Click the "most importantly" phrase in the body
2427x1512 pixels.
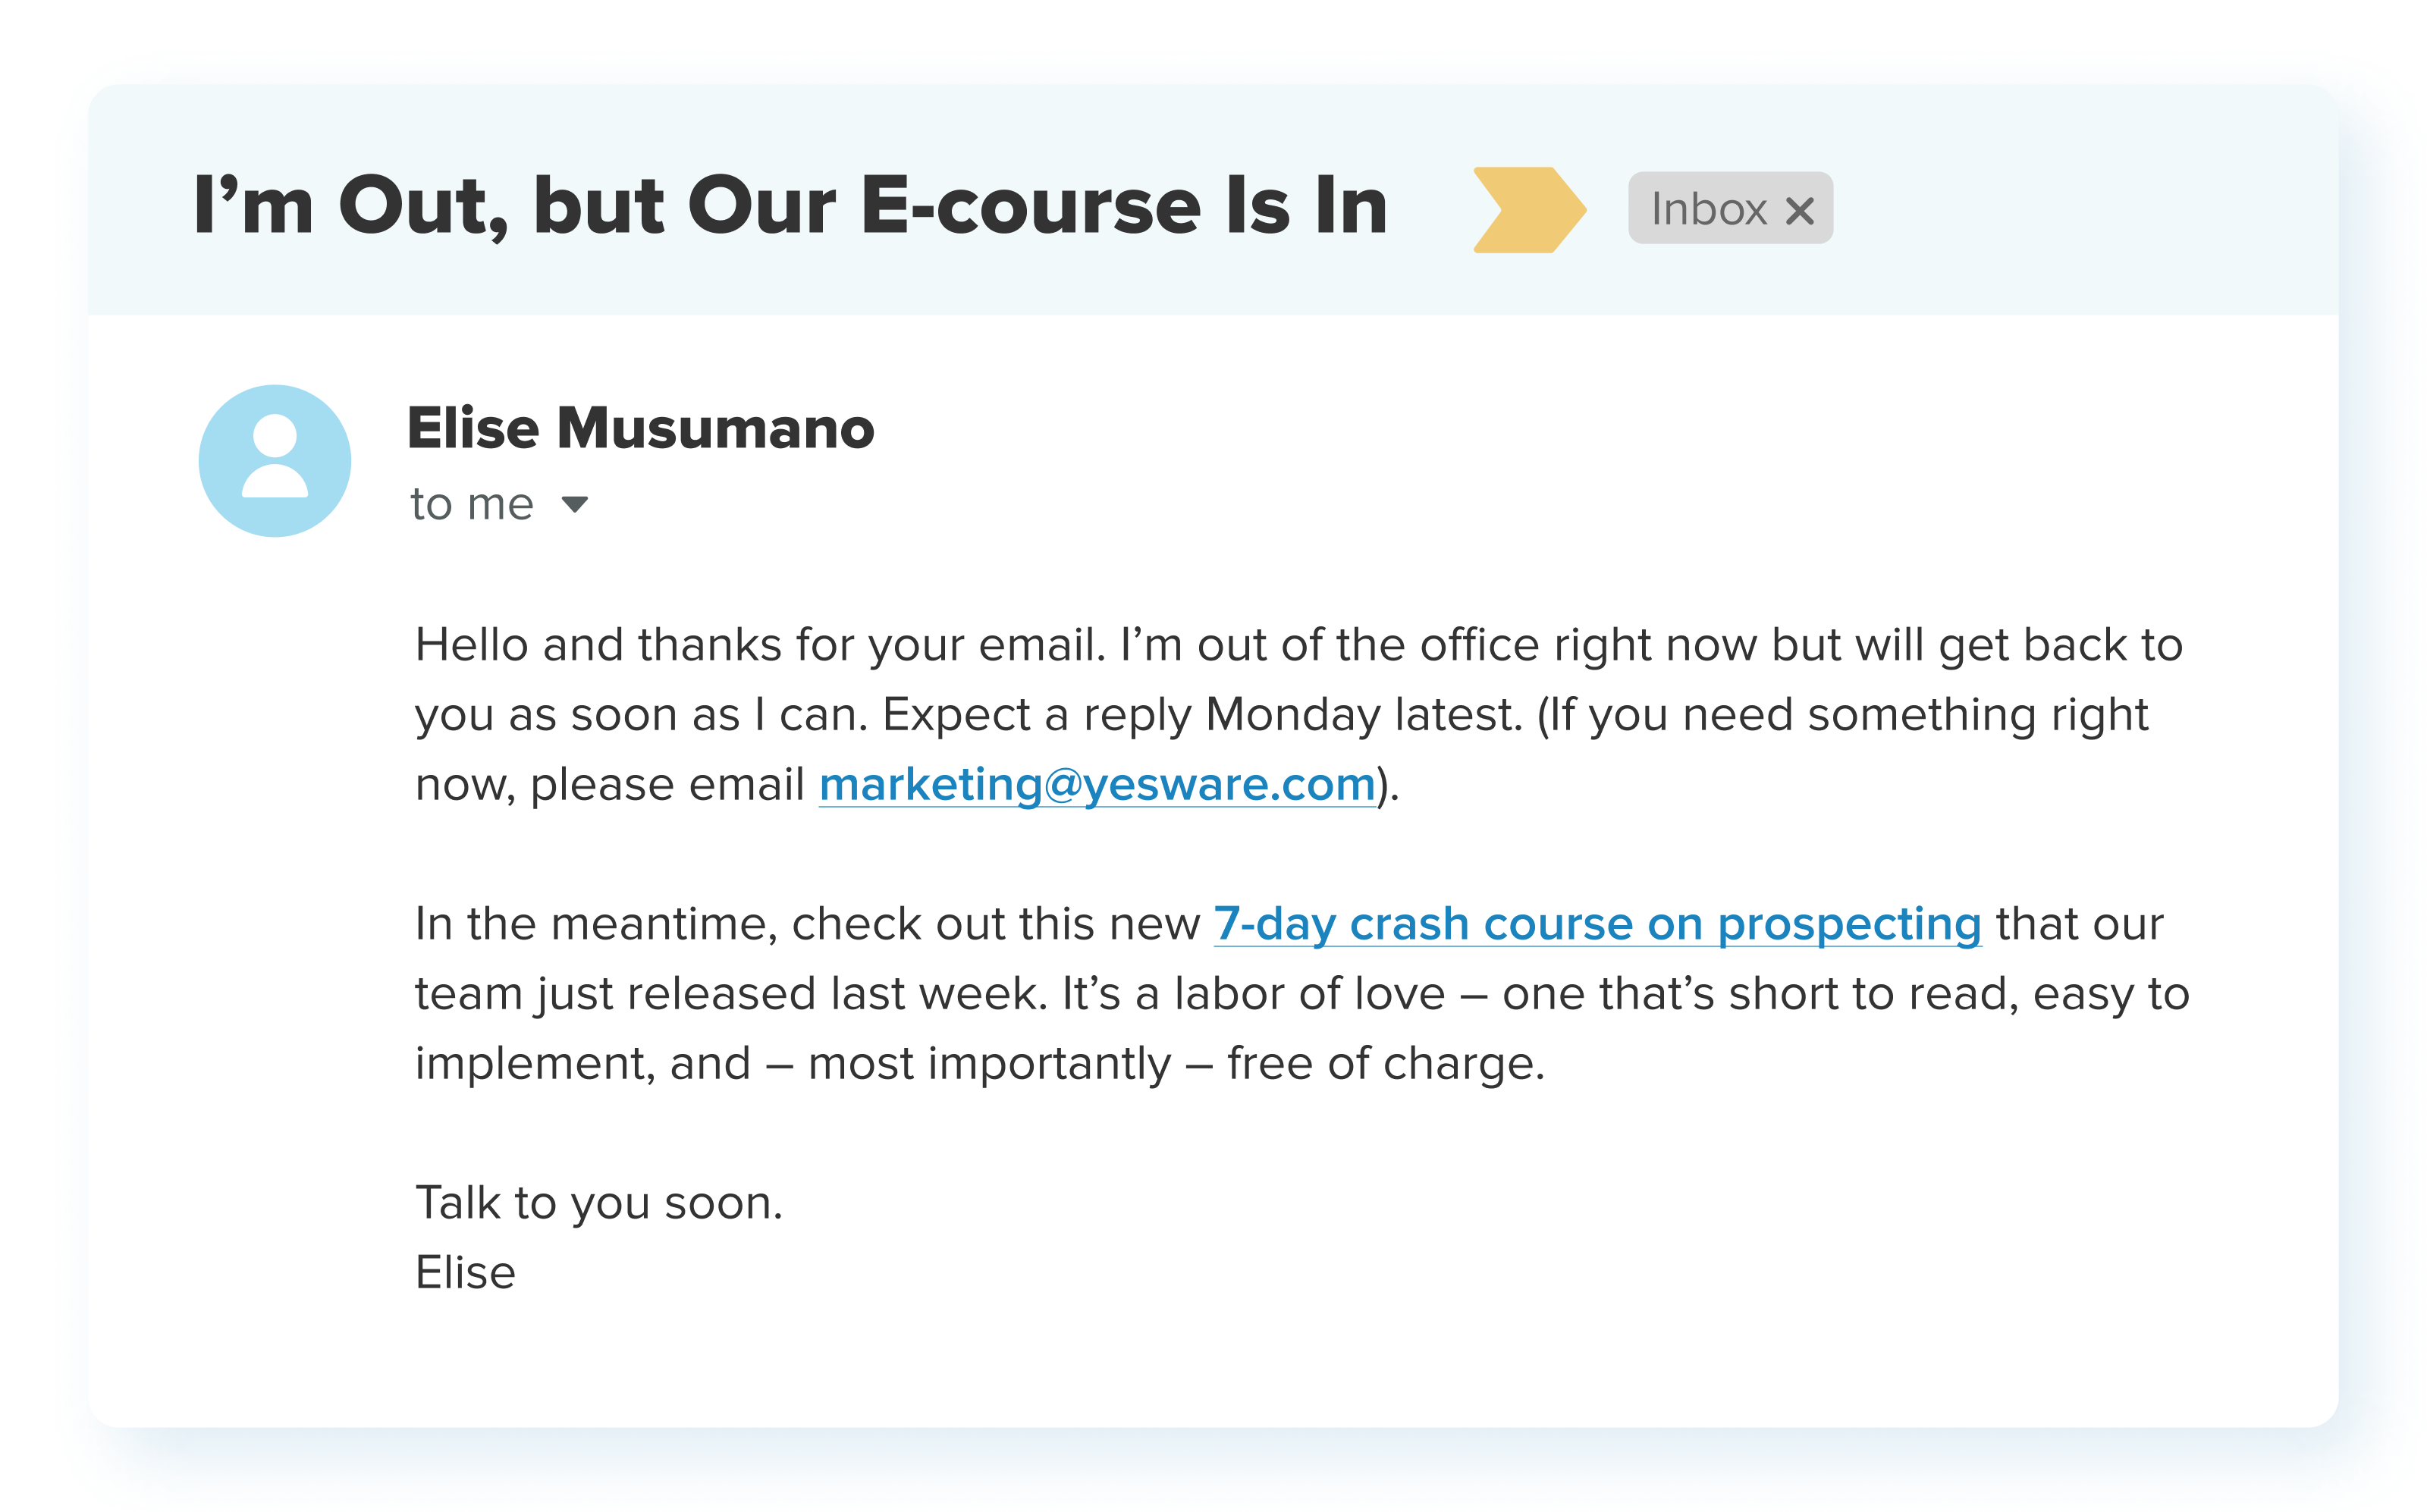(x=988, y=1063)
